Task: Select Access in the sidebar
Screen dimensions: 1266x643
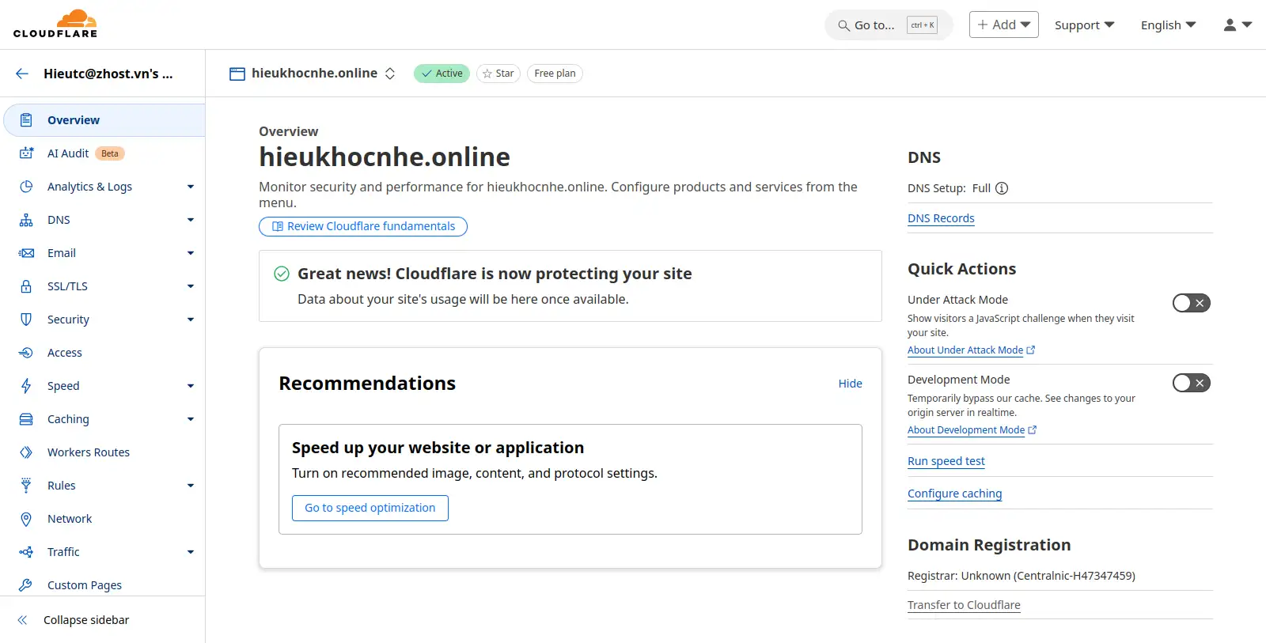Action: click(65, 353)
